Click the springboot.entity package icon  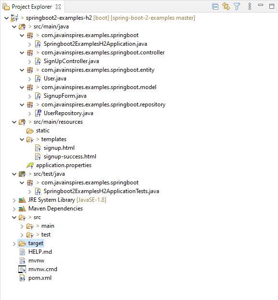click(30, 70)
